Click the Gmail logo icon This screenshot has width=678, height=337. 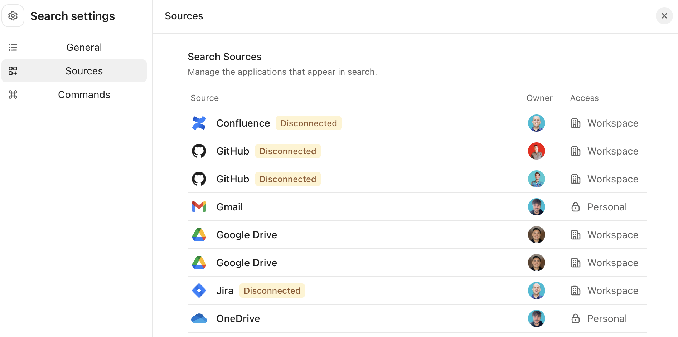point(199,207)
